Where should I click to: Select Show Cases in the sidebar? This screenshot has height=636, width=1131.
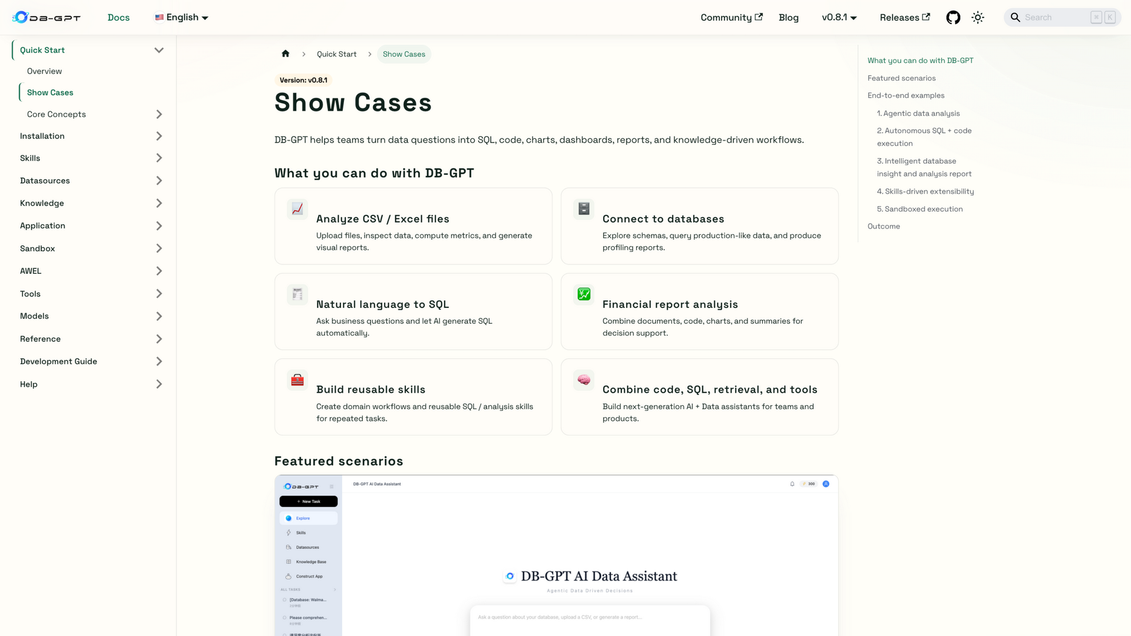point(50,92)
